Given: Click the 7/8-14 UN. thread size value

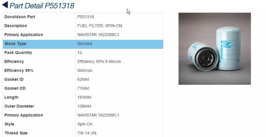Looking at the screenshot, I should pos(87,133).
